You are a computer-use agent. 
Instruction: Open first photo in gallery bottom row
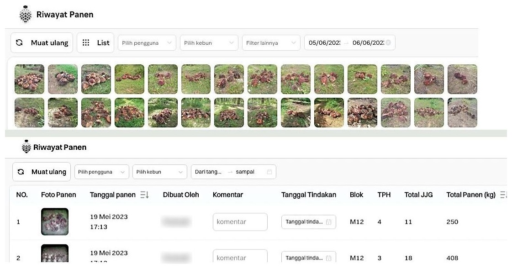click(x=29, y=113)
